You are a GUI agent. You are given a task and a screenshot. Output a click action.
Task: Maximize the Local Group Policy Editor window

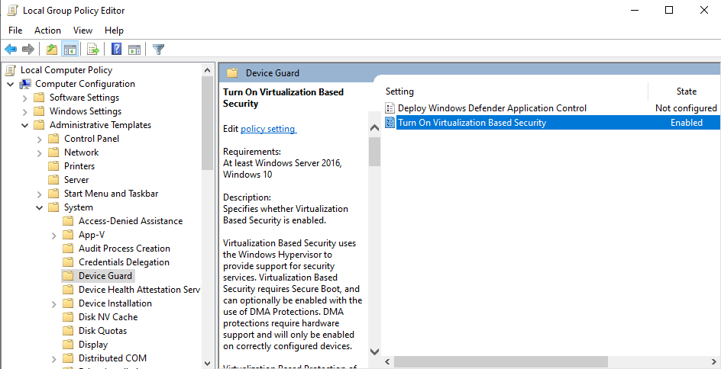pyautogui.click(x=669, y=10)
